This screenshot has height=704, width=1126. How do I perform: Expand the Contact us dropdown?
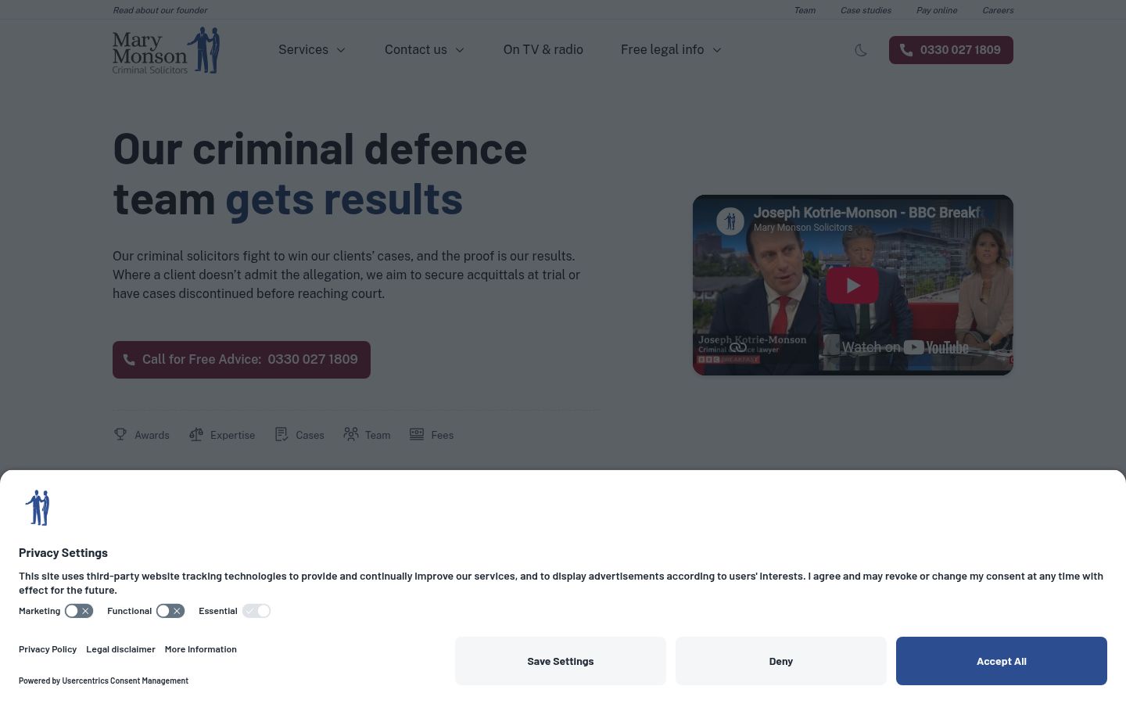[x=425, y=50]
